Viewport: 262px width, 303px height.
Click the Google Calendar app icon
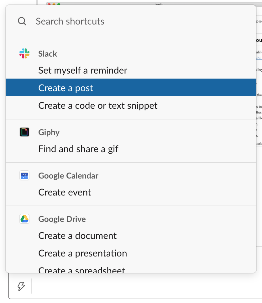24,175
